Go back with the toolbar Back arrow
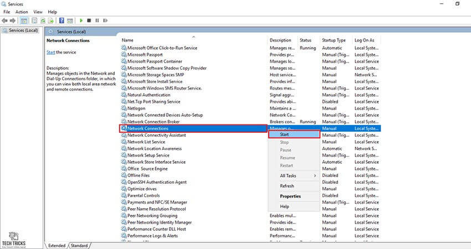This screenshot has width=471, height=249. click(4, 20)
